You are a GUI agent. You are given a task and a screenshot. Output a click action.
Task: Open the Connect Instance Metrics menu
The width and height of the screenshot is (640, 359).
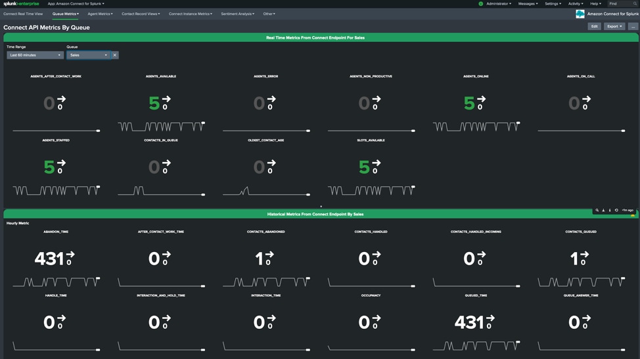pyautogui.click(x=190, y=14)
